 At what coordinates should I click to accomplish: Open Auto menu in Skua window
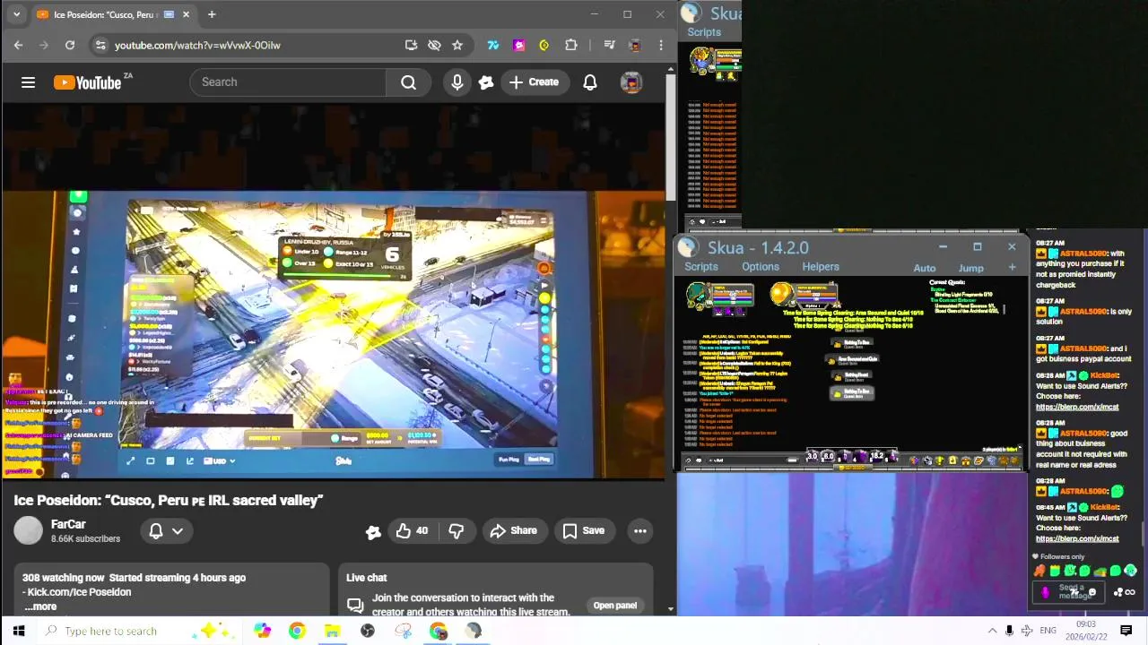click(x=925, y=268)
